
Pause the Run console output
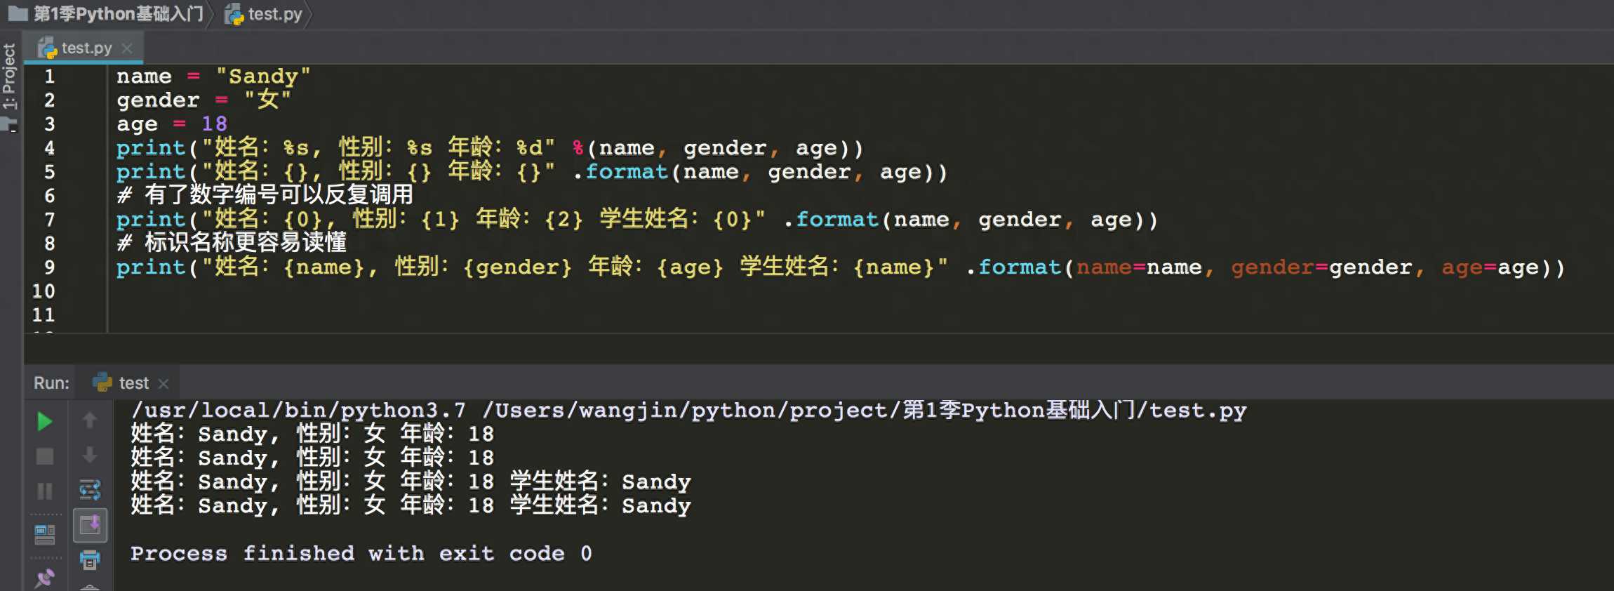pyautogui.click(x=44, y=491)
